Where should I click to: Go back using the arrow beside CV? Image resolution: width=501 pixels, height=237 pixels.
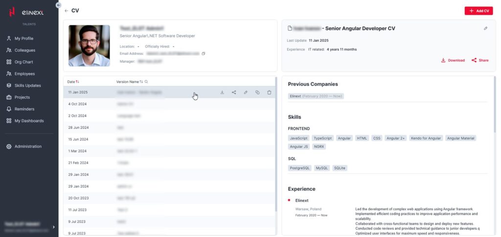[67, 11]
